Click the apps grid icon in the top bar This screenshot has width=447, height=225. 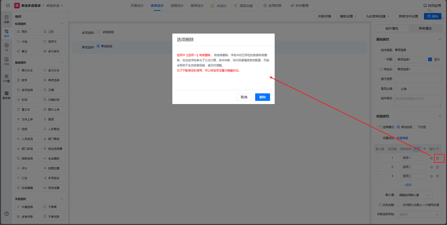pos(8,6)
